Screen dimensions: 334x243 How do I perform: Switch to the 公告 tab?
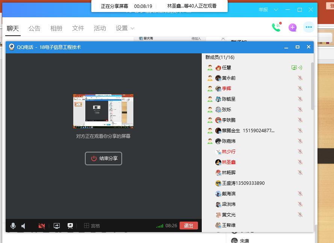pos(35,28)
